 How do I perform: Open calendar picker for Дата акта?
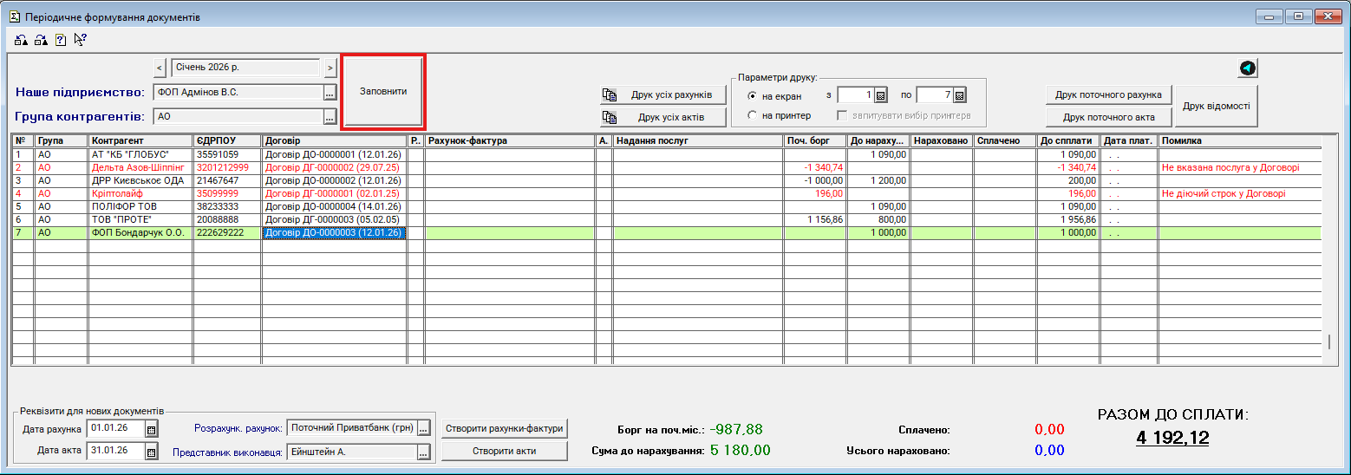[x=151, y=451]
